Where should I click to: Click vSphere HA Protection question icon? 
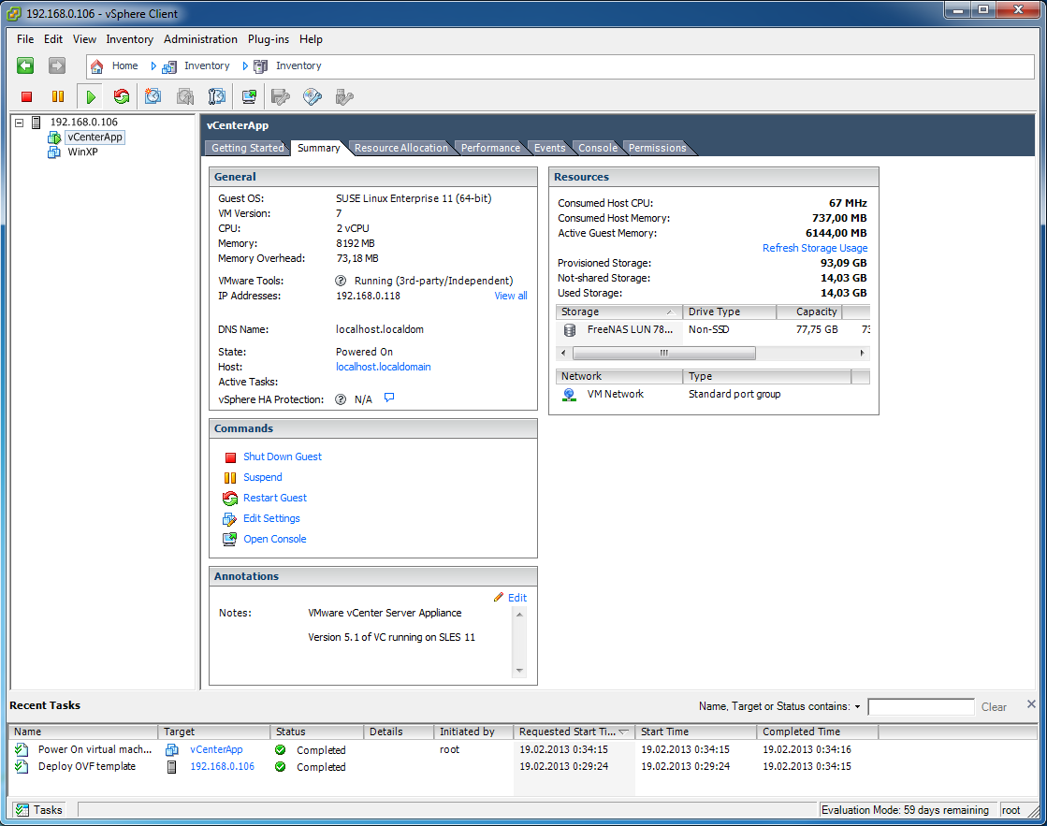pos(341,399)
